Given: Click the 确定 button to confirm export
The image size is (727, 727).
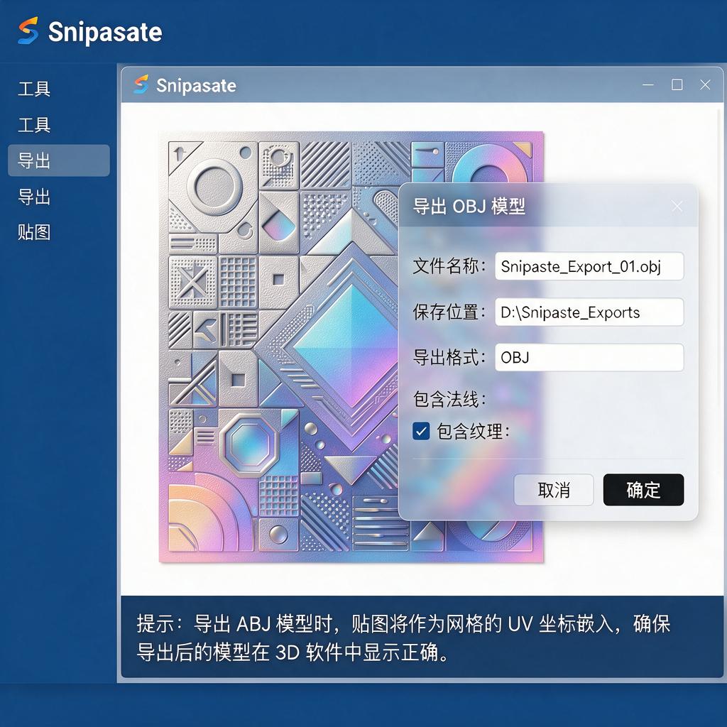Looking at the screenshot, I should pyautogui.click(x=643, y=490).
